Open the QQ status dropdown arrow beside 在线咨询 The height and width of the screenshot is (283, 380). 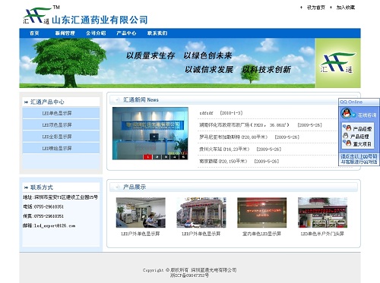click(353, 115)
